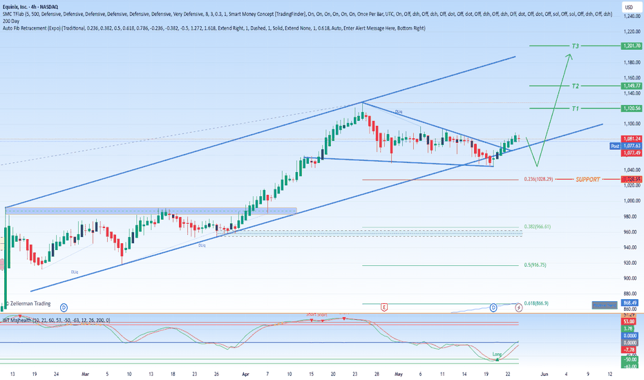644x380 pixels.
Task: Click the earnings E marker near late April
Action: 384,307
